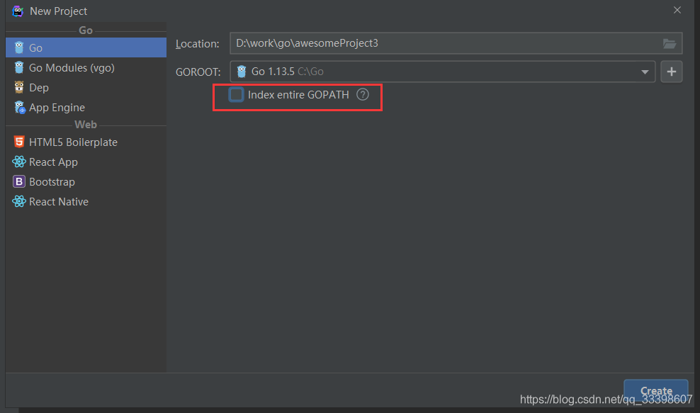Expand the GOROOT dropdown arrow
The width and height of the screenshot is (700, 413).
[x=645, y=72]
